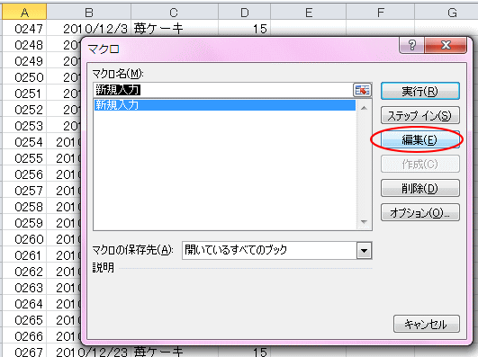
Task: Click macro list scrollbar up arrow
Action: tap(364, 108)
